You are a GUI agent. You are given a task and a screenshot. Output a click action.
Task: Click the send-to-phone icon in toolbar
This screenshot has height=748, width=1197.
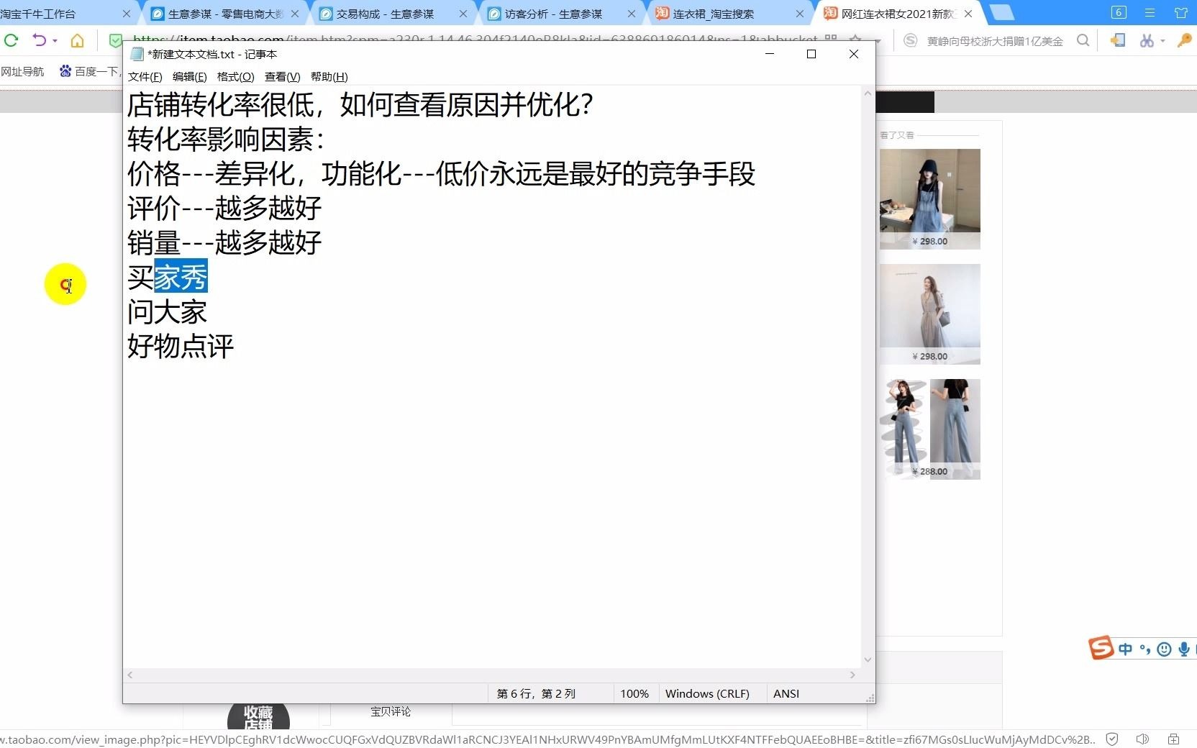(1117, 40)
